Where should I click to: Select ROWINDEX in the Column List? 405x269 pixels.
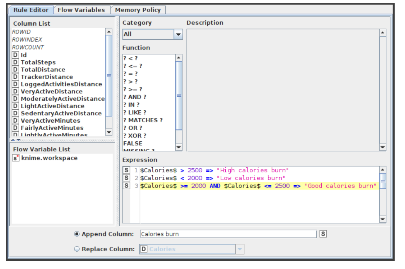click(27, 40)
